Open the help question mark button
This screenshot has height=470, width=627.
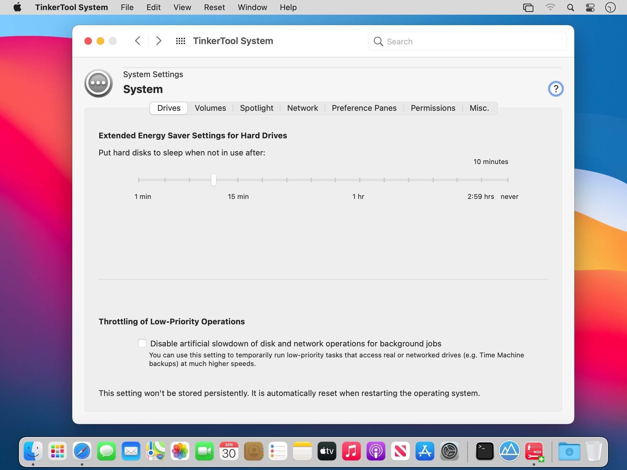556,89
